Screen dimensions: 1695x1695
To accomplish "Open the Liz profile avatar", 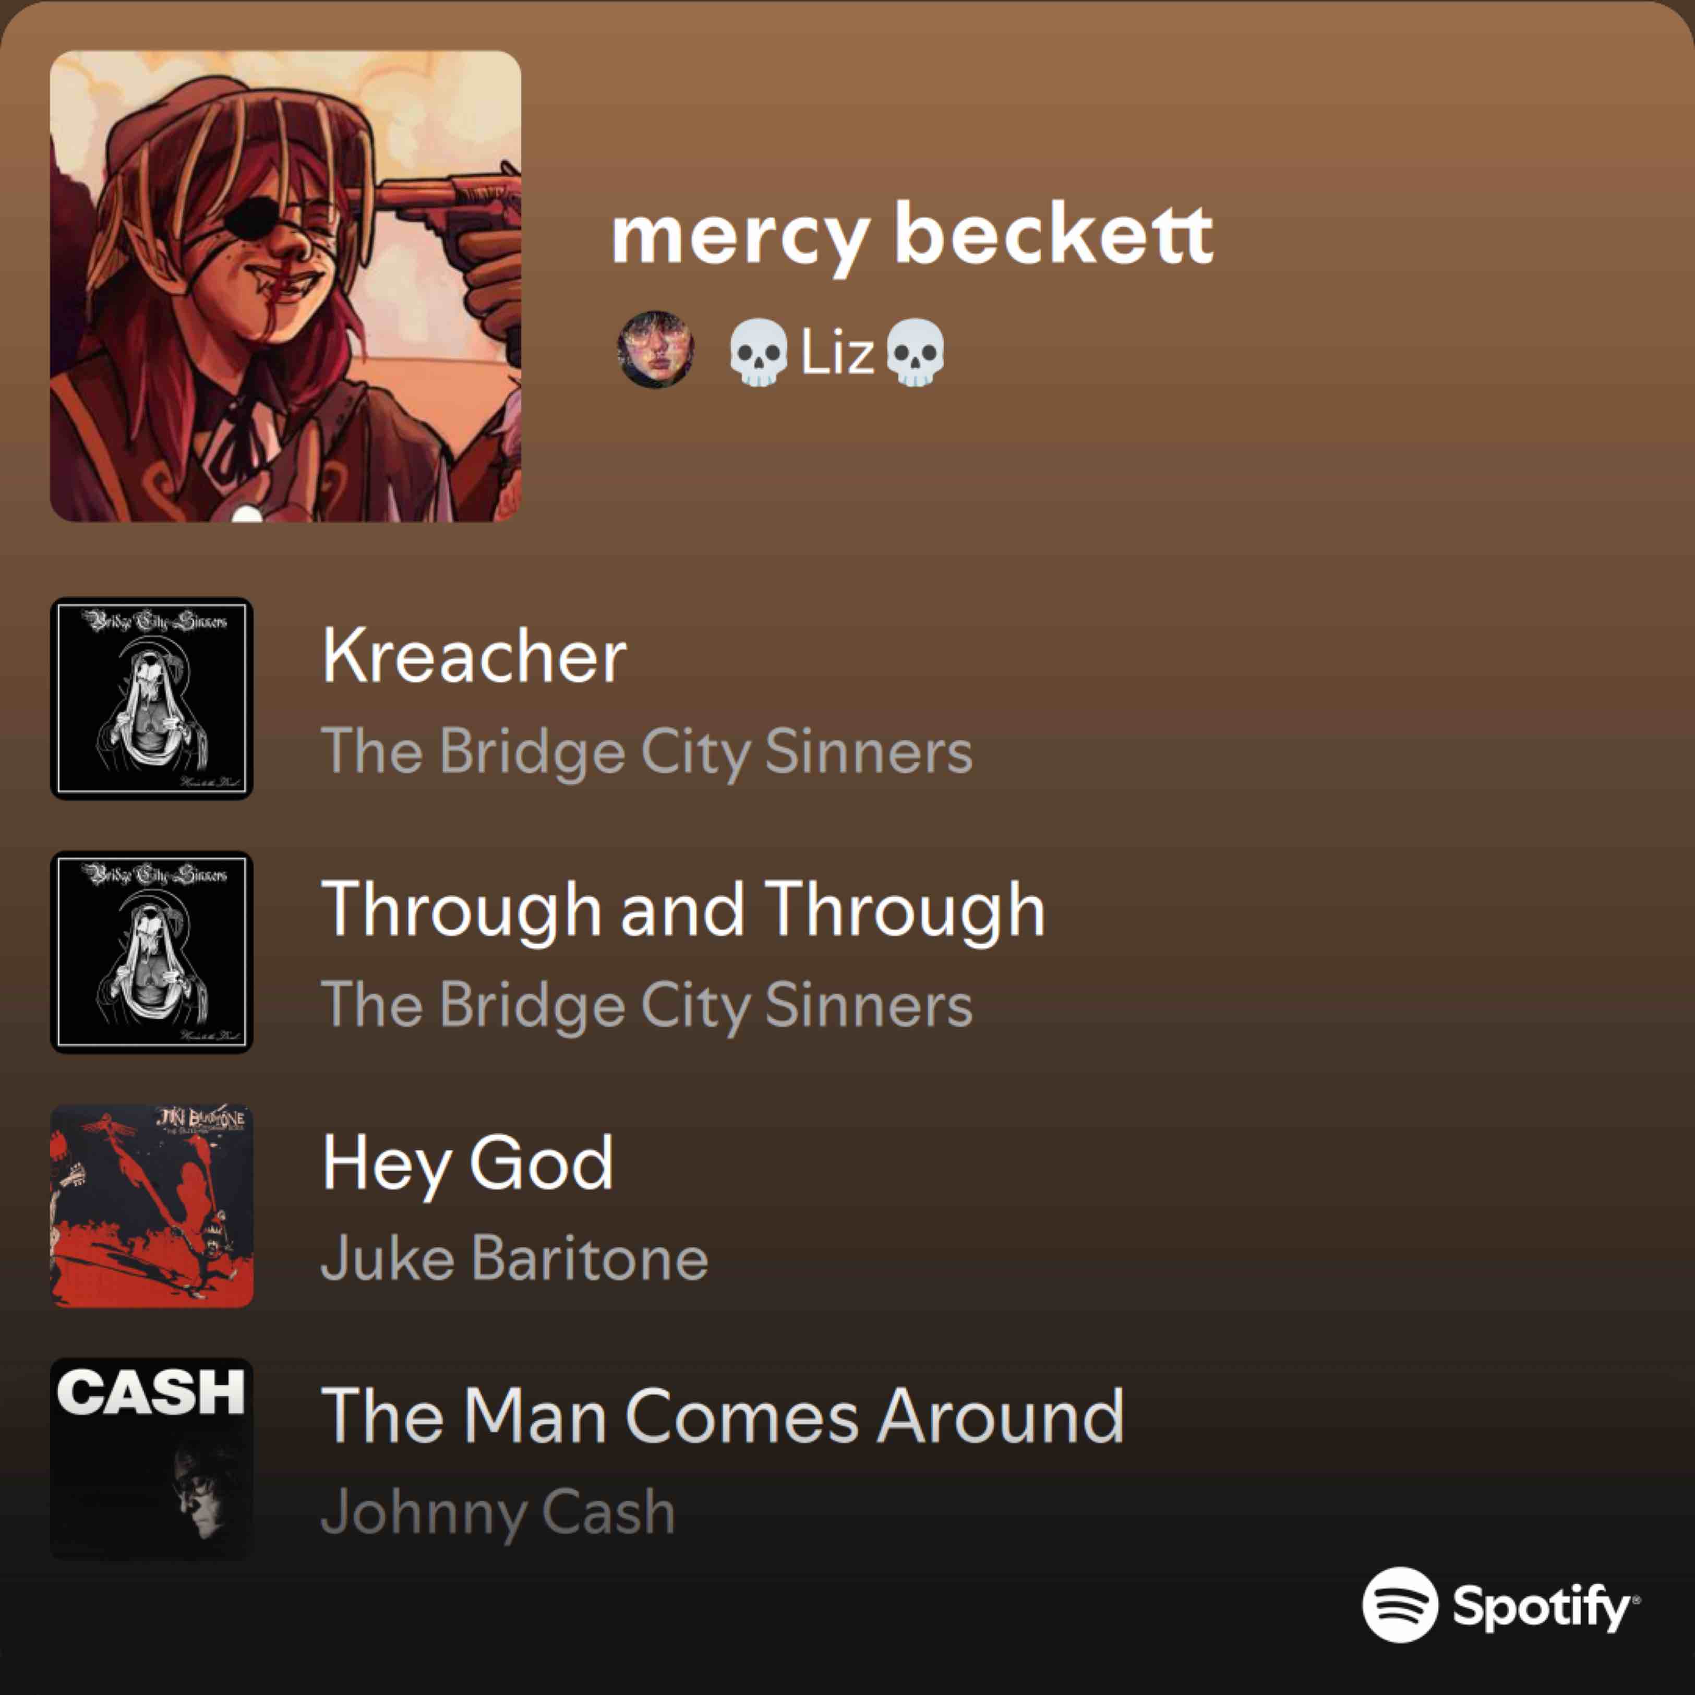I will [655, 349].
